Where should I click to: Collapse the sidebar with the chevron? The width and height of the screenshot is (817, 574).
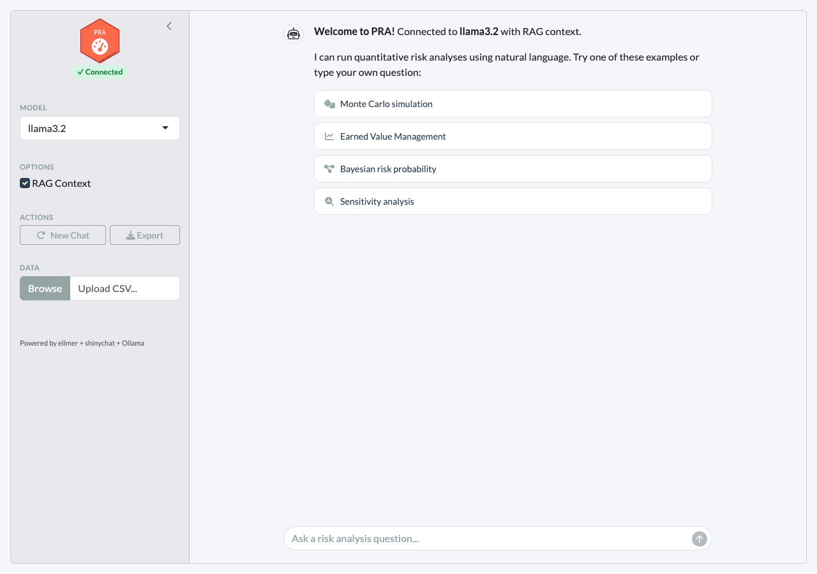pyautogui.click(x=169, y=26)
